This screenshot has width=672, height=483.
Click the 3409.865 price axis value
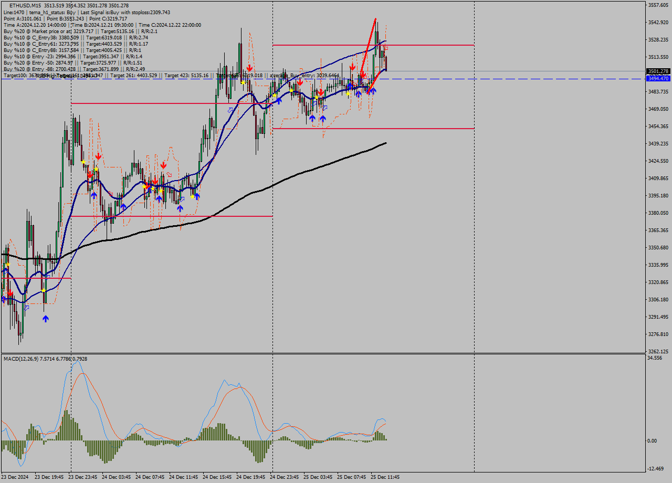tap(658, 178)
